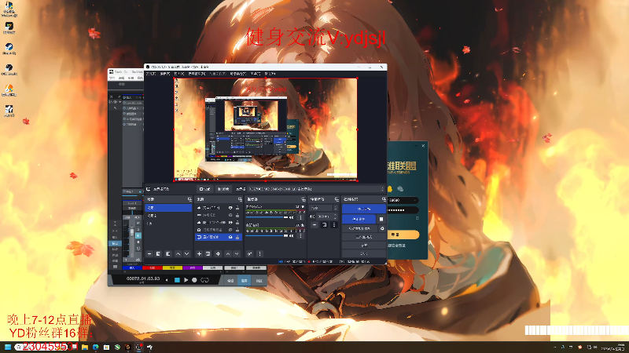Open the third menu in the OBS menu bar

(x=179, y=74)
